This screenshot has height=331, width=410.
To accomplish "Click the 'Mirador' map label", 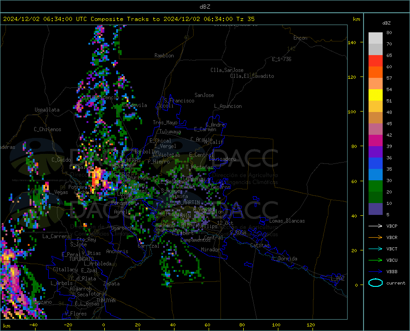I will tap(210, 250).
